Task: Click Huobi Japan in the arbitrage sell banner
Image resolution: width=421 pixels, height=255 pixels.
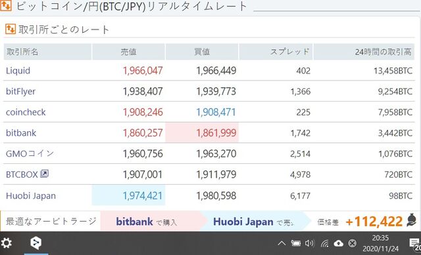Action: pos(243,222)
